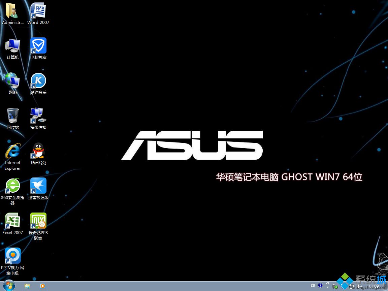
Task: Open the Excel 2007 shortcut
Action: coord(12,224)
